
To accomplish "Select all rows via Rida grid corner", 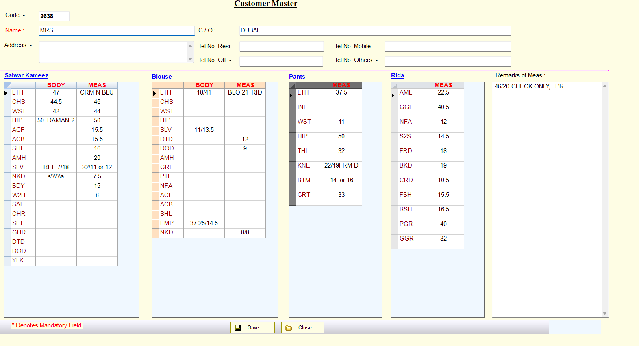I will tap(395, 85).
